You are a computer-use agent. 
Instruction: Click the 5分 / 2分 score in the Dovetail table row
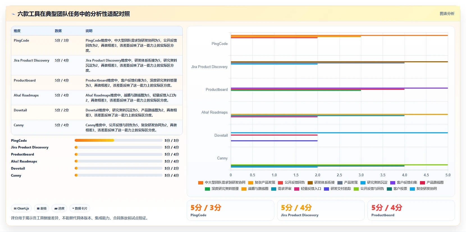tap(62, 110)
